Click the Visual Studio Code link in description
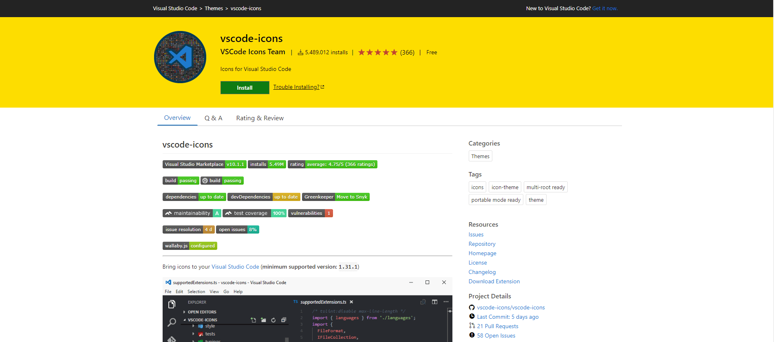The image size is (774, 342). coord(235,267)
